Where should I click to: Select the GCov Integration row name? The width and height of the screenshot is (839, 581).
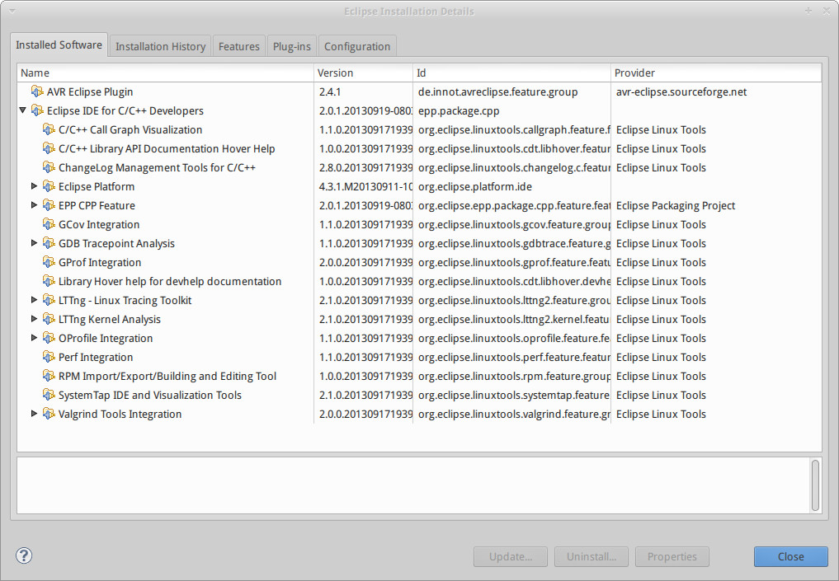click(x=99, y=224)
